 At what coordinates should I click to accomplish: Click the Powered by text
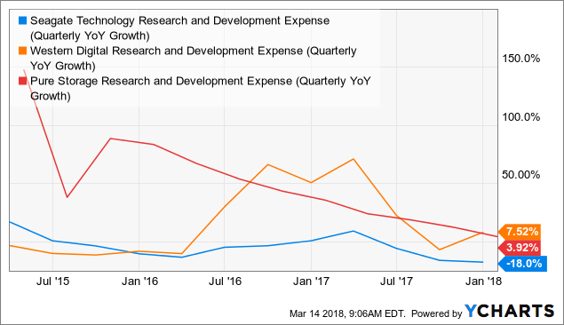436,313
